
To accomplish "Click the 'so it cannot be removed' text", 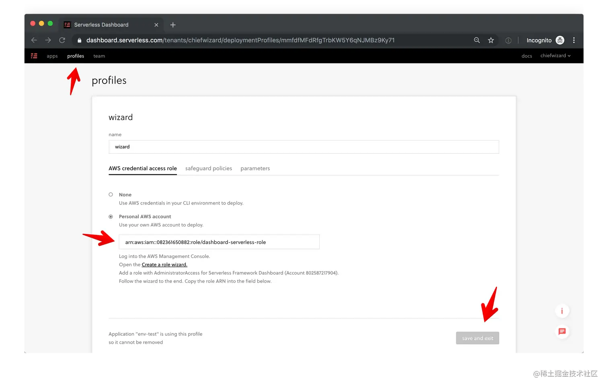I will pyautogui.click(x=136, y=343).
